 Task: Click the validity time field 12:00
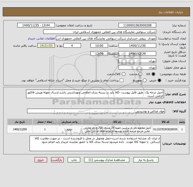pos(99,54)
